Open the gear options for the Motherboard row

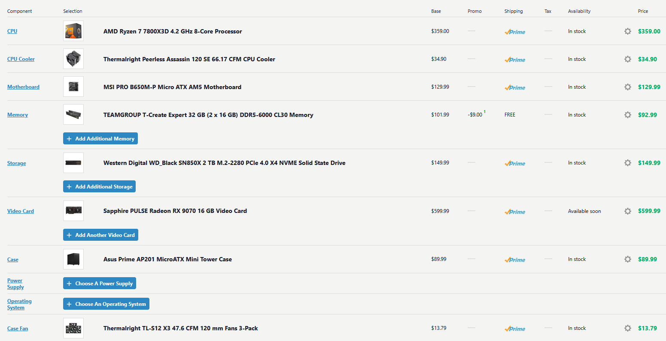pyautogui.click(x=628, y=87)
